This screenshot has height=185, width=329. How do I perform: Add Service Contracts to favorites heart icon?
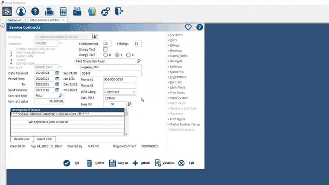188,27
